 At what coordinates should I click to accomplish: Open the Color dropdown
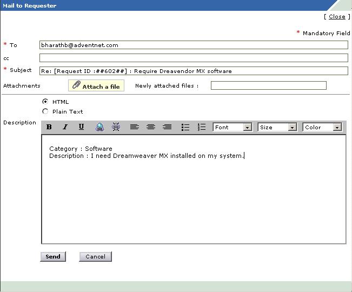point(322,128)
